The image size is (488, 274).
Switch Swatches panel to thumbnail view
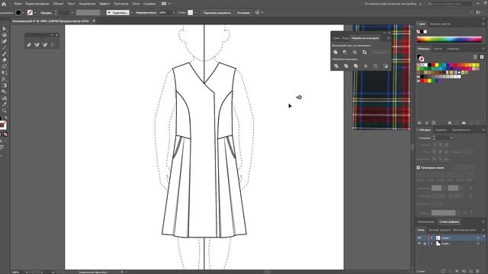point(482,57)
